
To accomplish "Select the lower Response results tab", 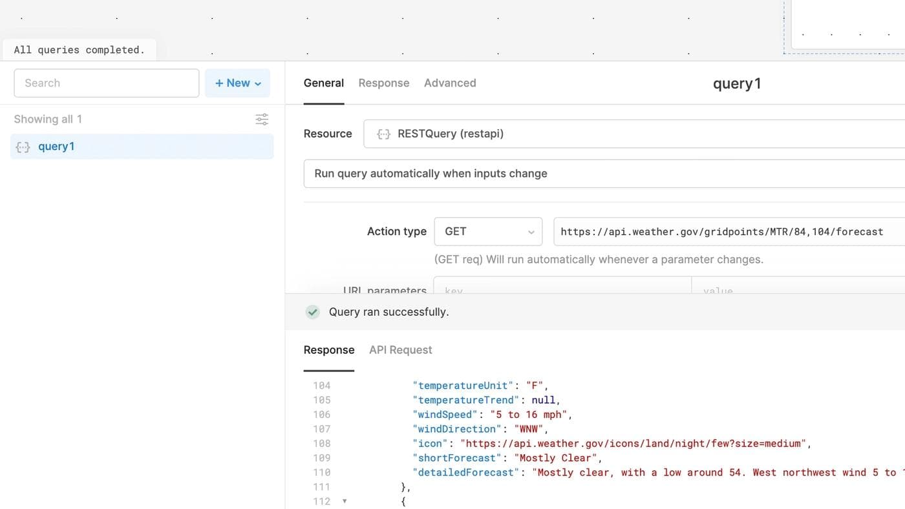I will [329, 350].
